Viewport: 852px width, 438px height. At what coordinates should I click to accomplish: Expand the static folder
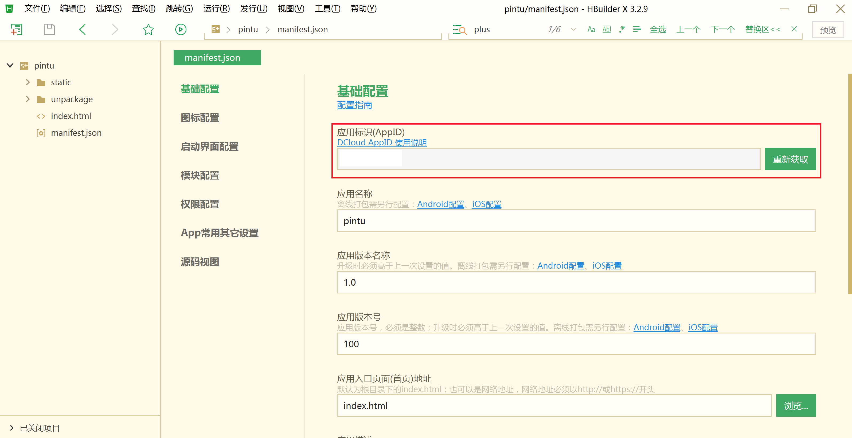(x=28, y=82)
